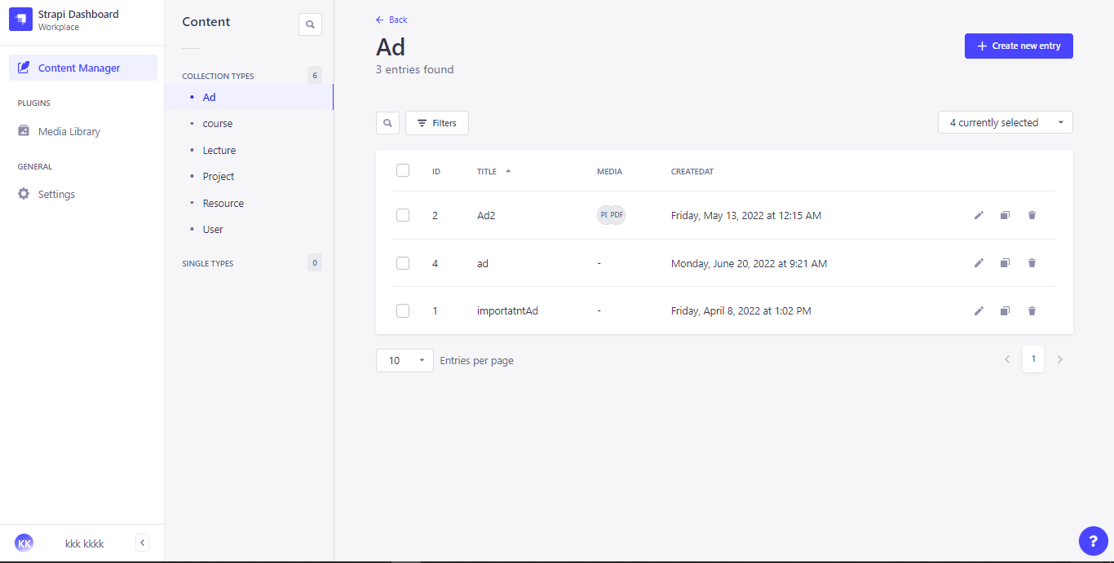
Task: Check the box for the Ad2 row
Action: pos(403,215)
